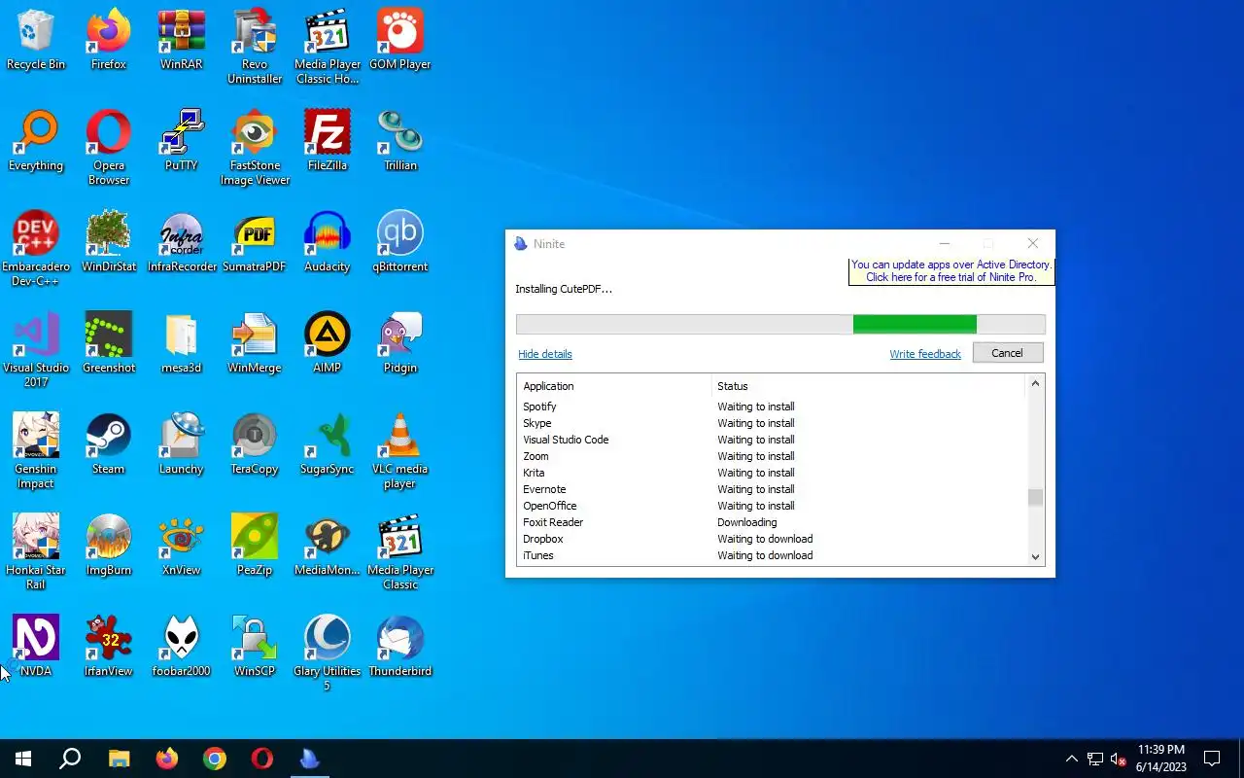
Task: Open the Windows Start menu
Action: point(23,759)
